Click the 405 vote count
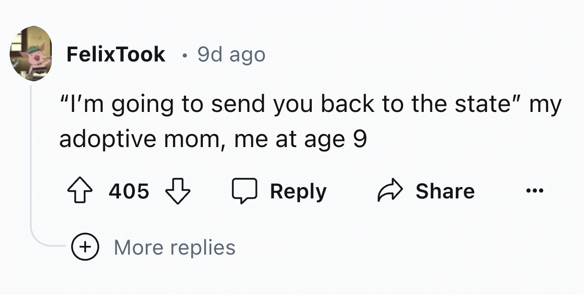The image size is (584, 295). 129,192
